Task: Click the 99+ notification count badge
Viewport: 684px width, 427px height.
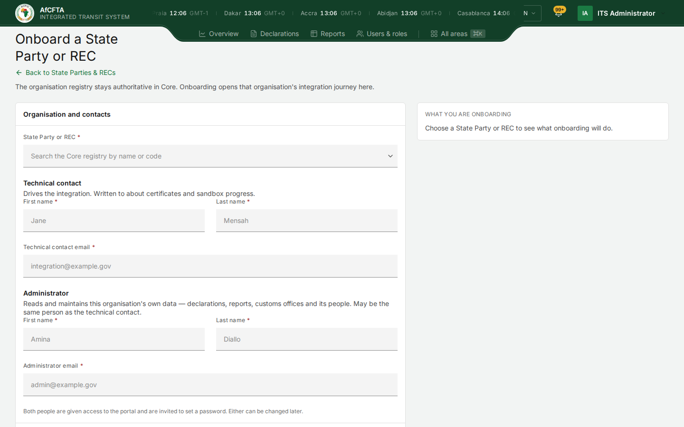Action: pyautogui.click(x=560, y=9)
